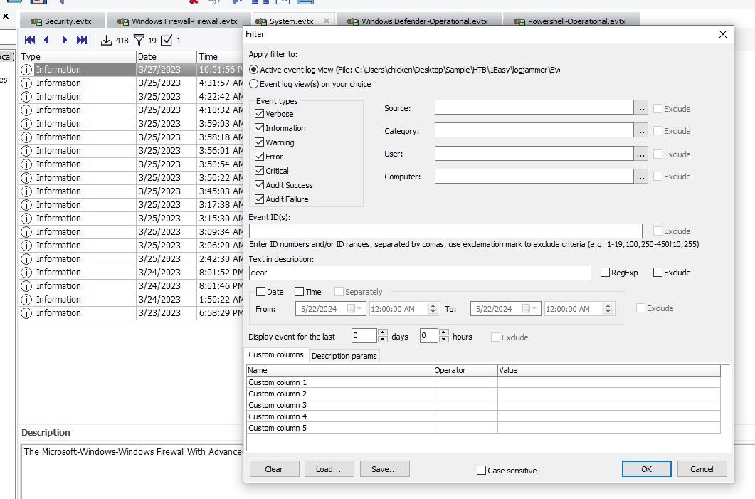The height and width of the screenshot is (499, 755).
Task: Uncheck the Verbose event type
Action: pos(260,114)
